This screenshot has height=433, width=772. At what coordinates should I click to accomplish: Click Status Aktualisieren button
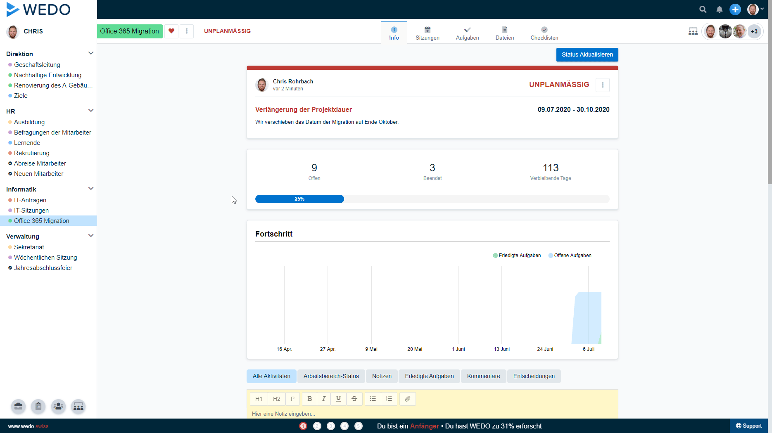(587, 54)
